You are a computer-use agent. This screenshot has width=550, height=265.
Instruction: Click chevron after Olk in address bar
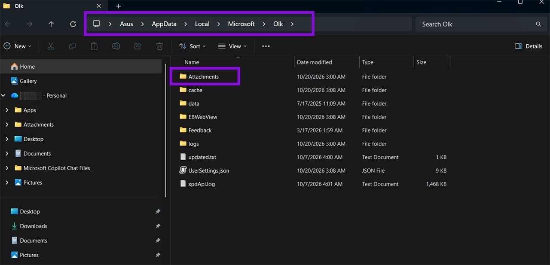point(292,24)
